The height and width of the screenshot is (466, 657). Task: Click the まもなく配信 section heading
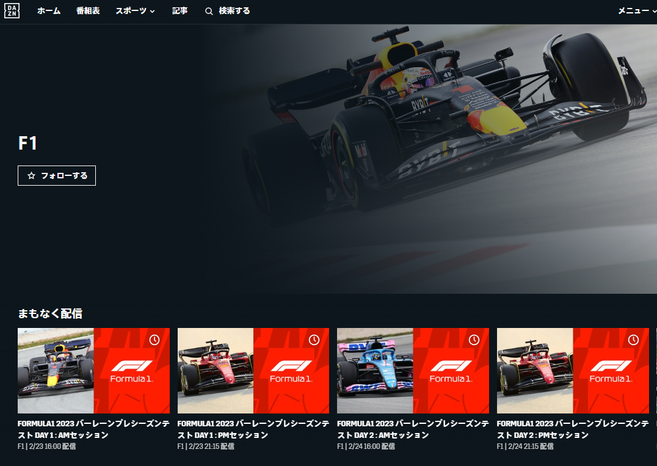[50, 313]
